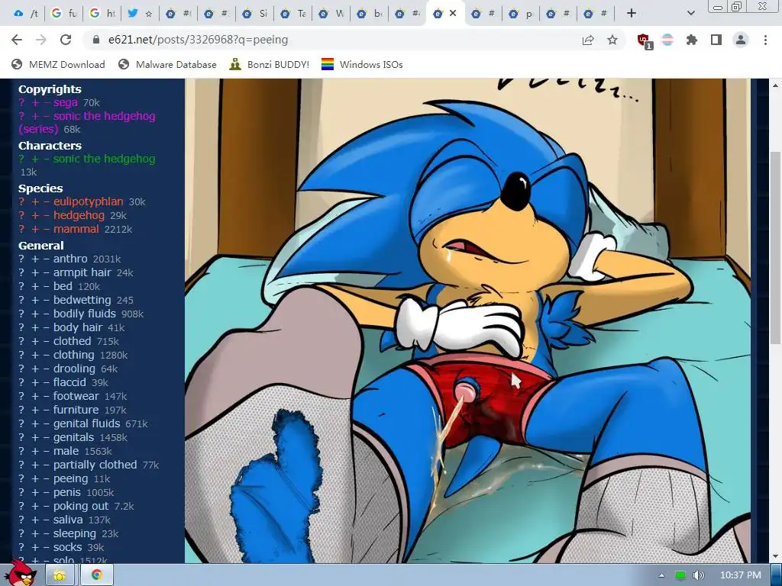Go back to the previous page
The image size is (782, 586).
17,40
